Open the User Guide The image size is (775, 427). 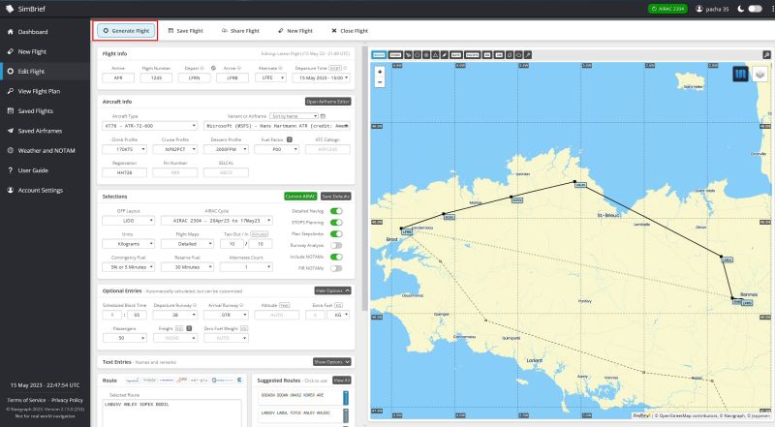[x=45, y=170]
